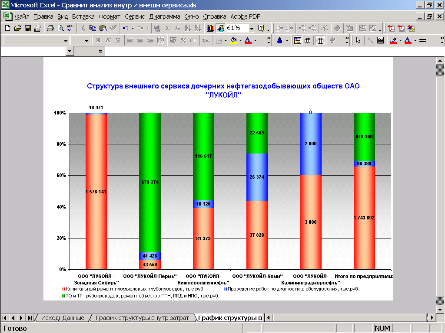Choose the Select Objects arrow tool

tap(358, 40)
